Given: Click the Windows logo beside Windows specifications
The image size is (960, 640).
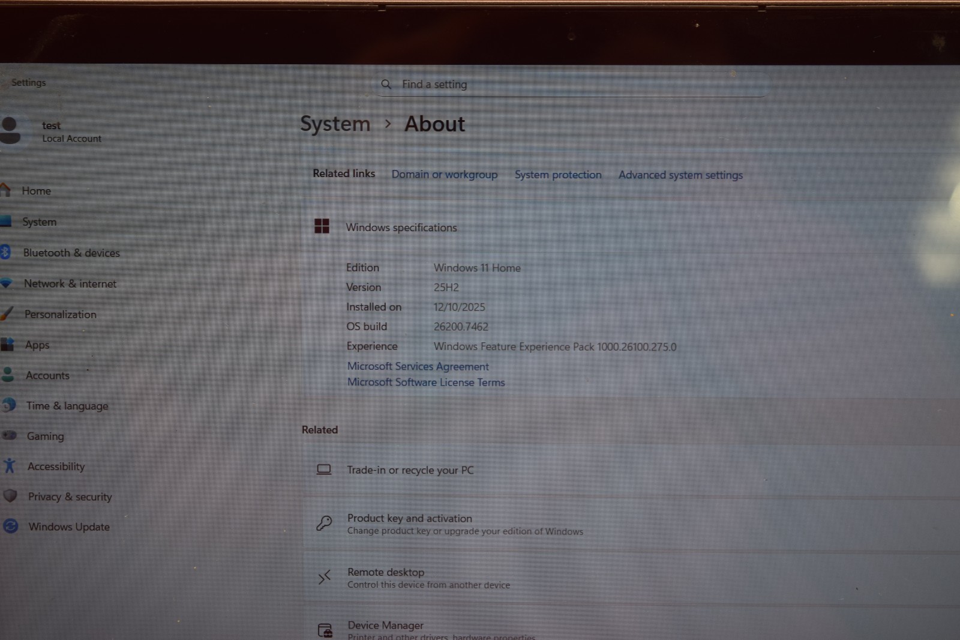Looking at the screenshot, I should [322, 226].
